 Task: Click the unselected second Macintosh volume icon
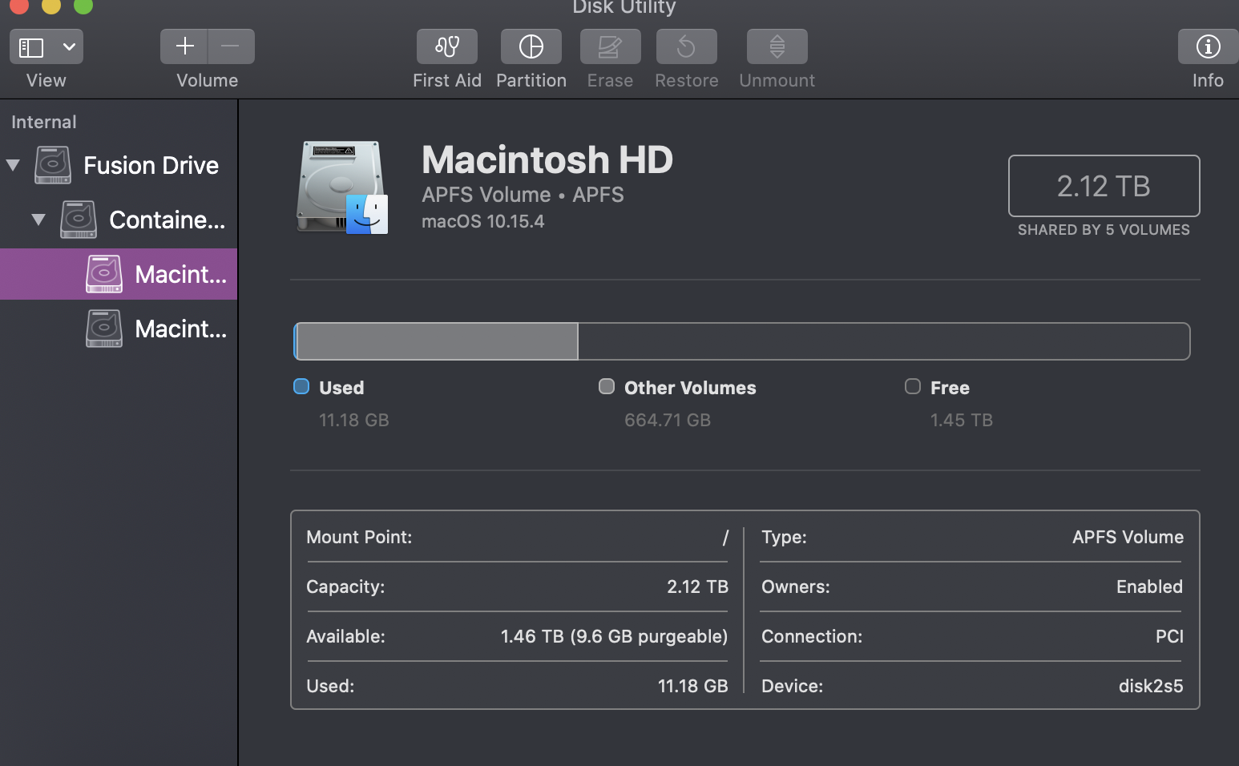point(104,329)
